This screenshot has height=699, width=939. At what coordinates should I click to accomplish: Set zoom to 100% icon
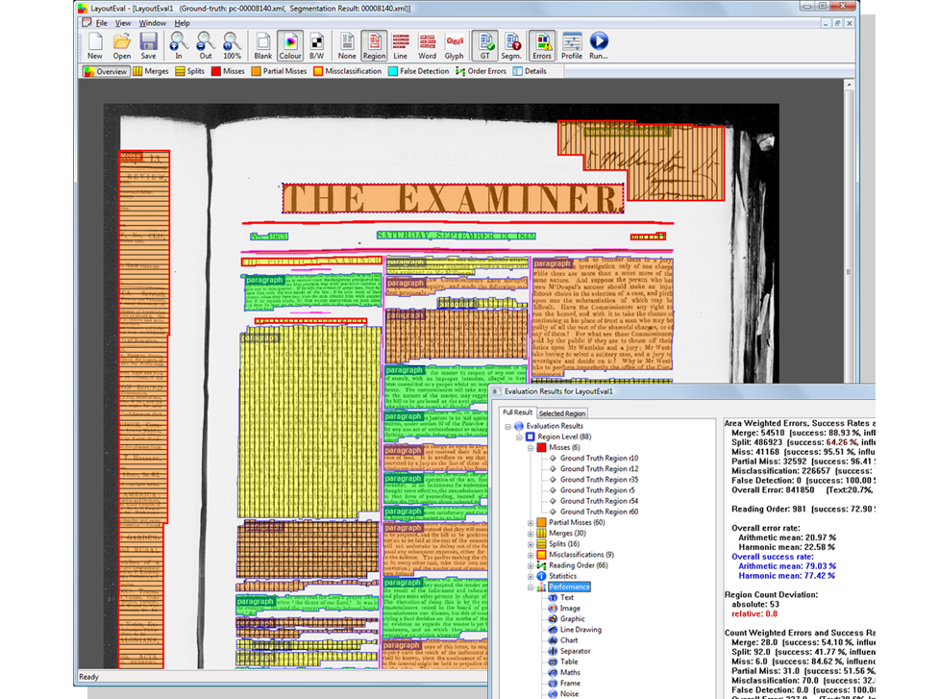pos(232,46)
